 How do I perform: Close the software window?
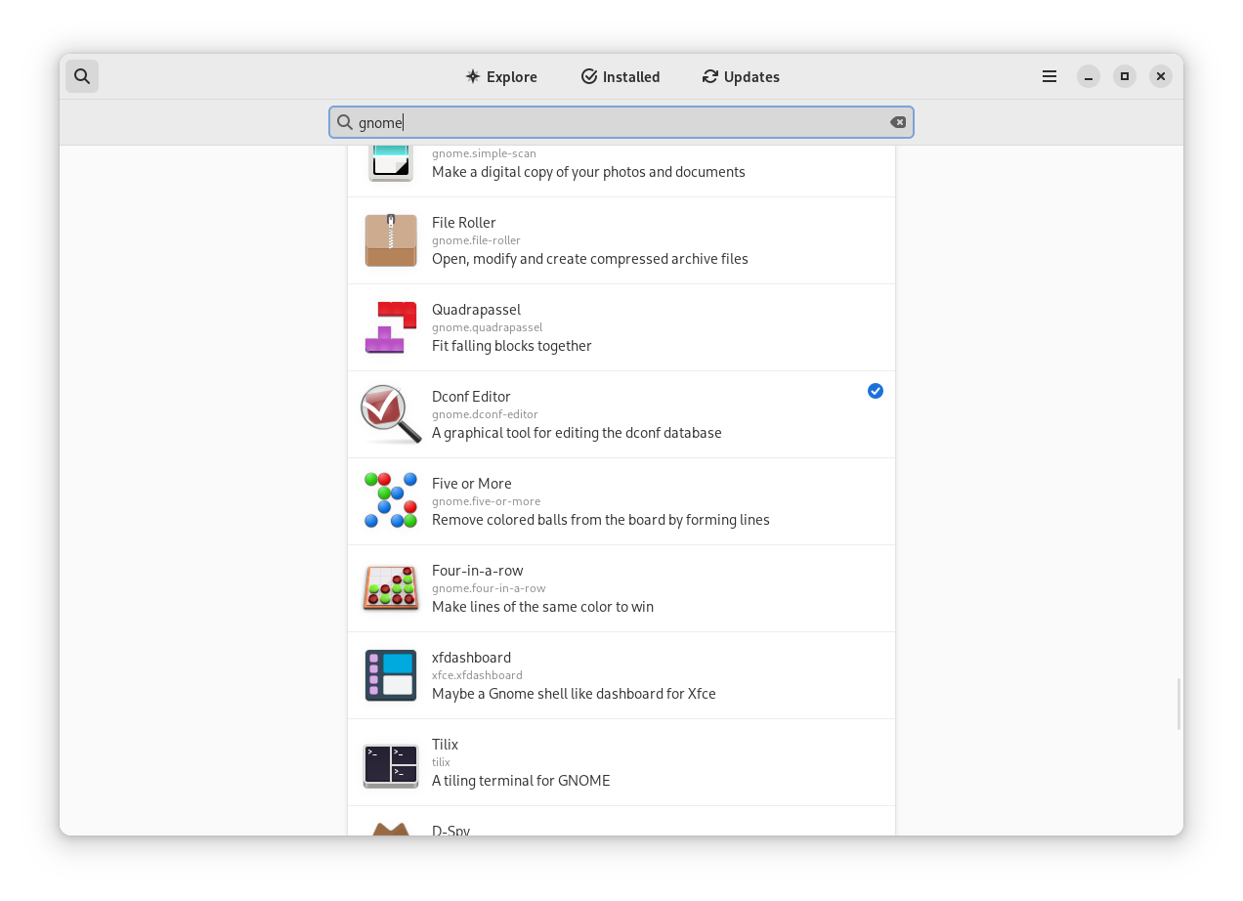(x=1161, y=76)
